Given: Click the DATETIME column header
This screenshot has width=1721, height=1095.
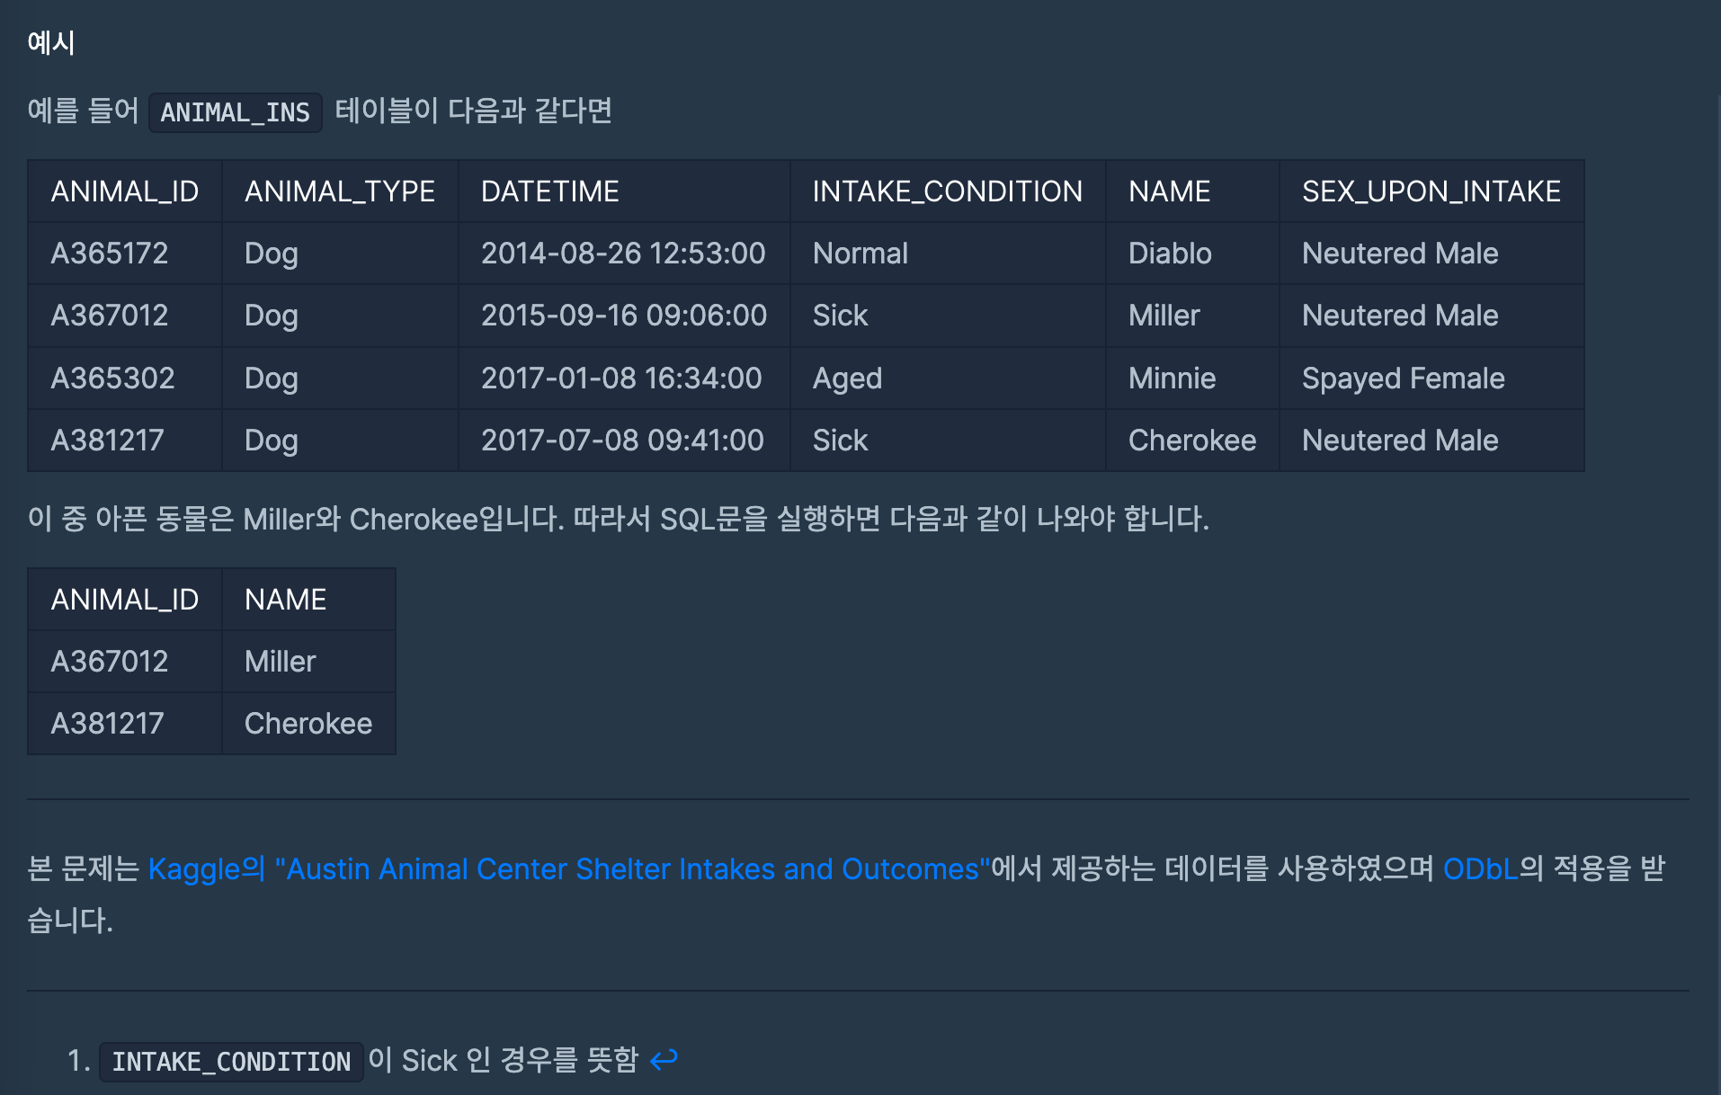Looking at the screenshot, I should [x=549, y=191].
